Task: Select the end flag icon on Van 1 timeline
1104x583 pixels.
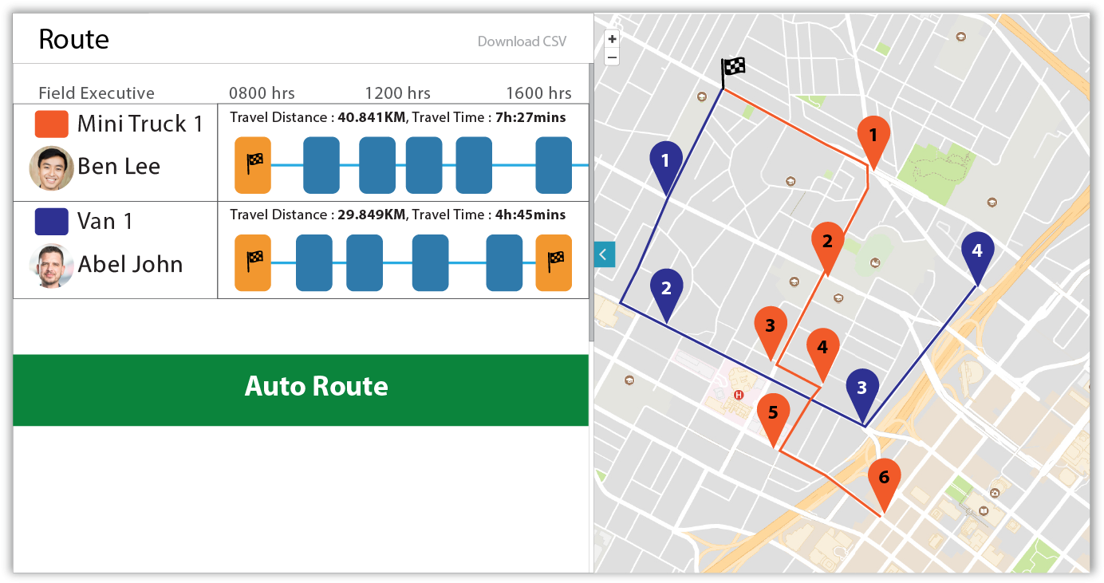Action: coord(554,262)
